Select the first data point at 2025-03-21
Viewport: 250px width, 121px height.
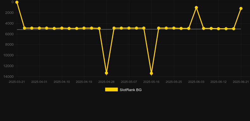click(x=17, y=2)
